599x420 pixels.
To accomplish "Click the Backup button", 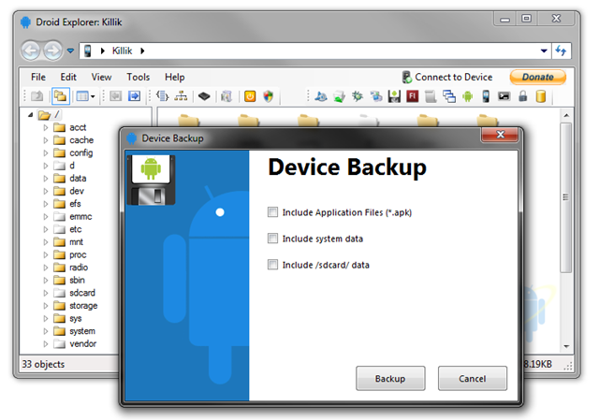I will 390,379.
